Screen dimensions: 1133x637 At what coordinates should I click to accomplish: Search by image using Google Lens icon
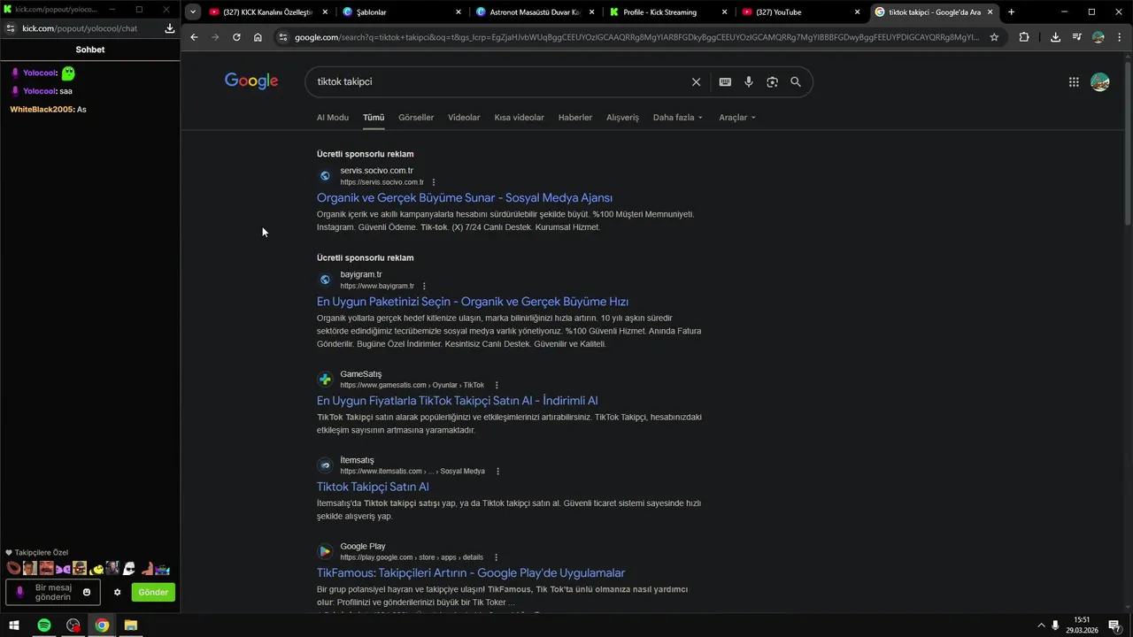[x=772, y=81]
